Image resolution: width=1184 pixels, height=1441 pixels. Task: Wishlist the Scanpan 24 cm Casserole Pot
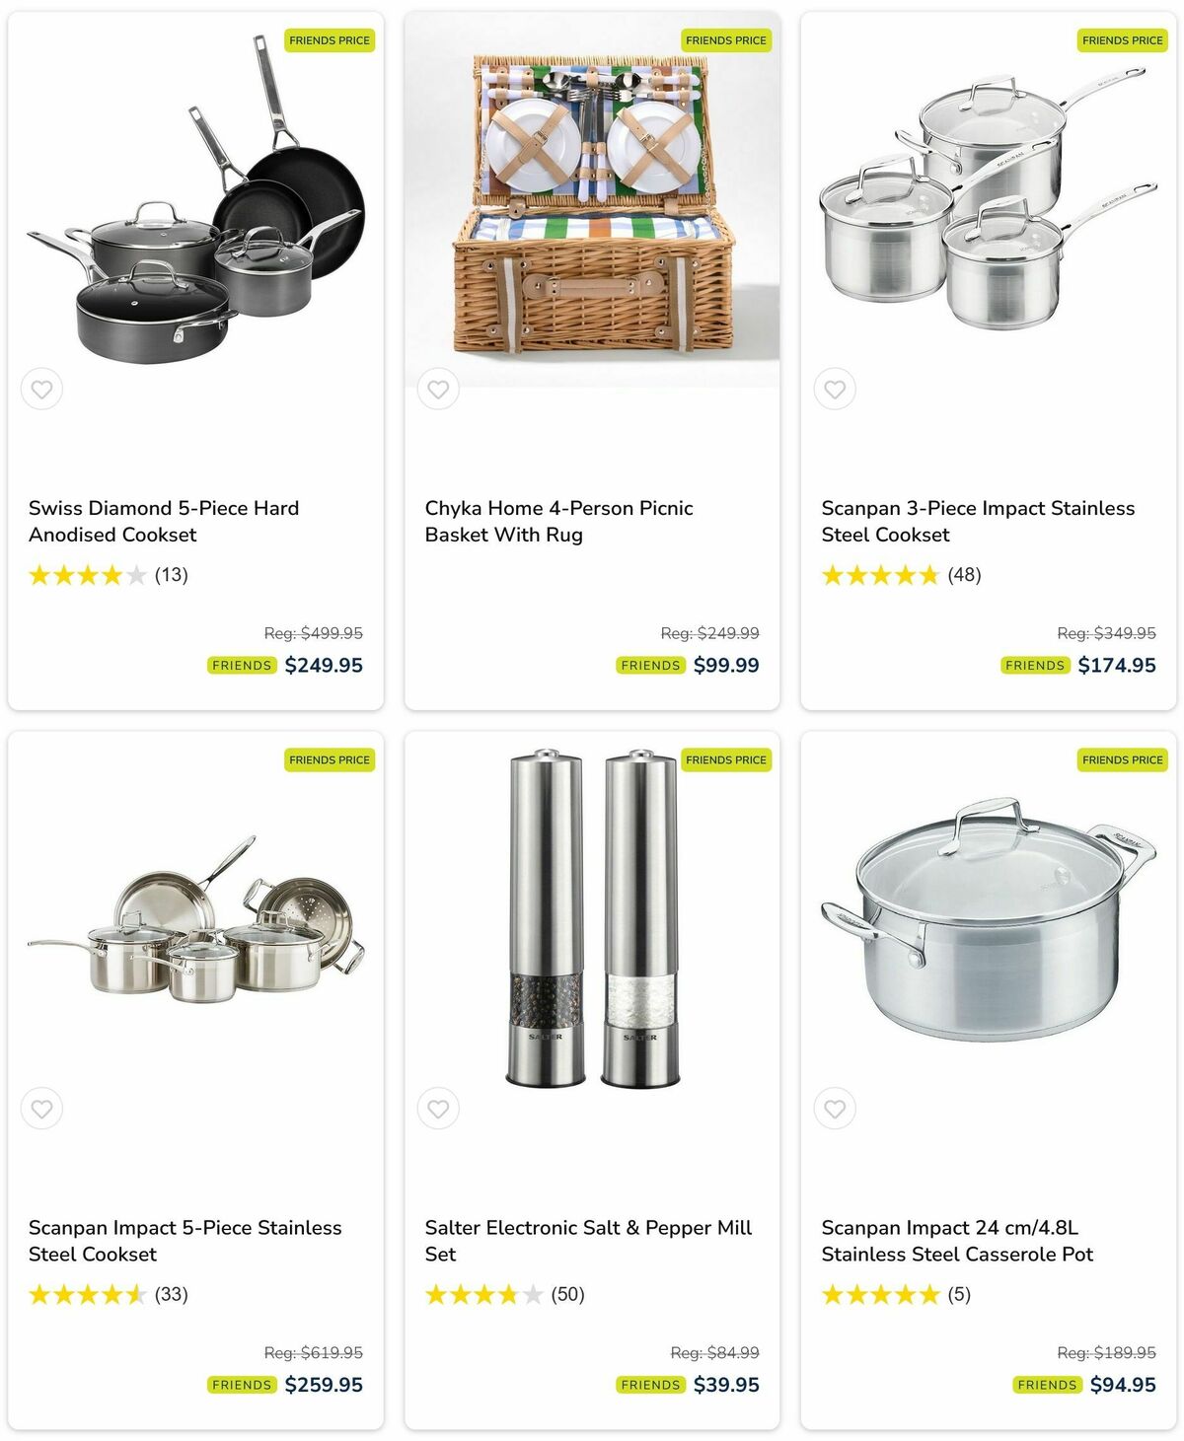point(835,1109)
